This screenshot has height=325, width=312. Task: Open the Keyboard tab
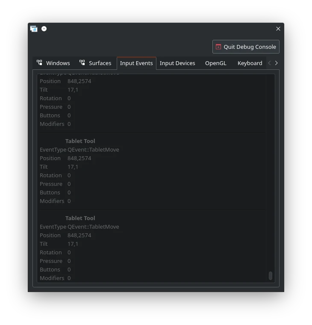click(x=250, y=63)
